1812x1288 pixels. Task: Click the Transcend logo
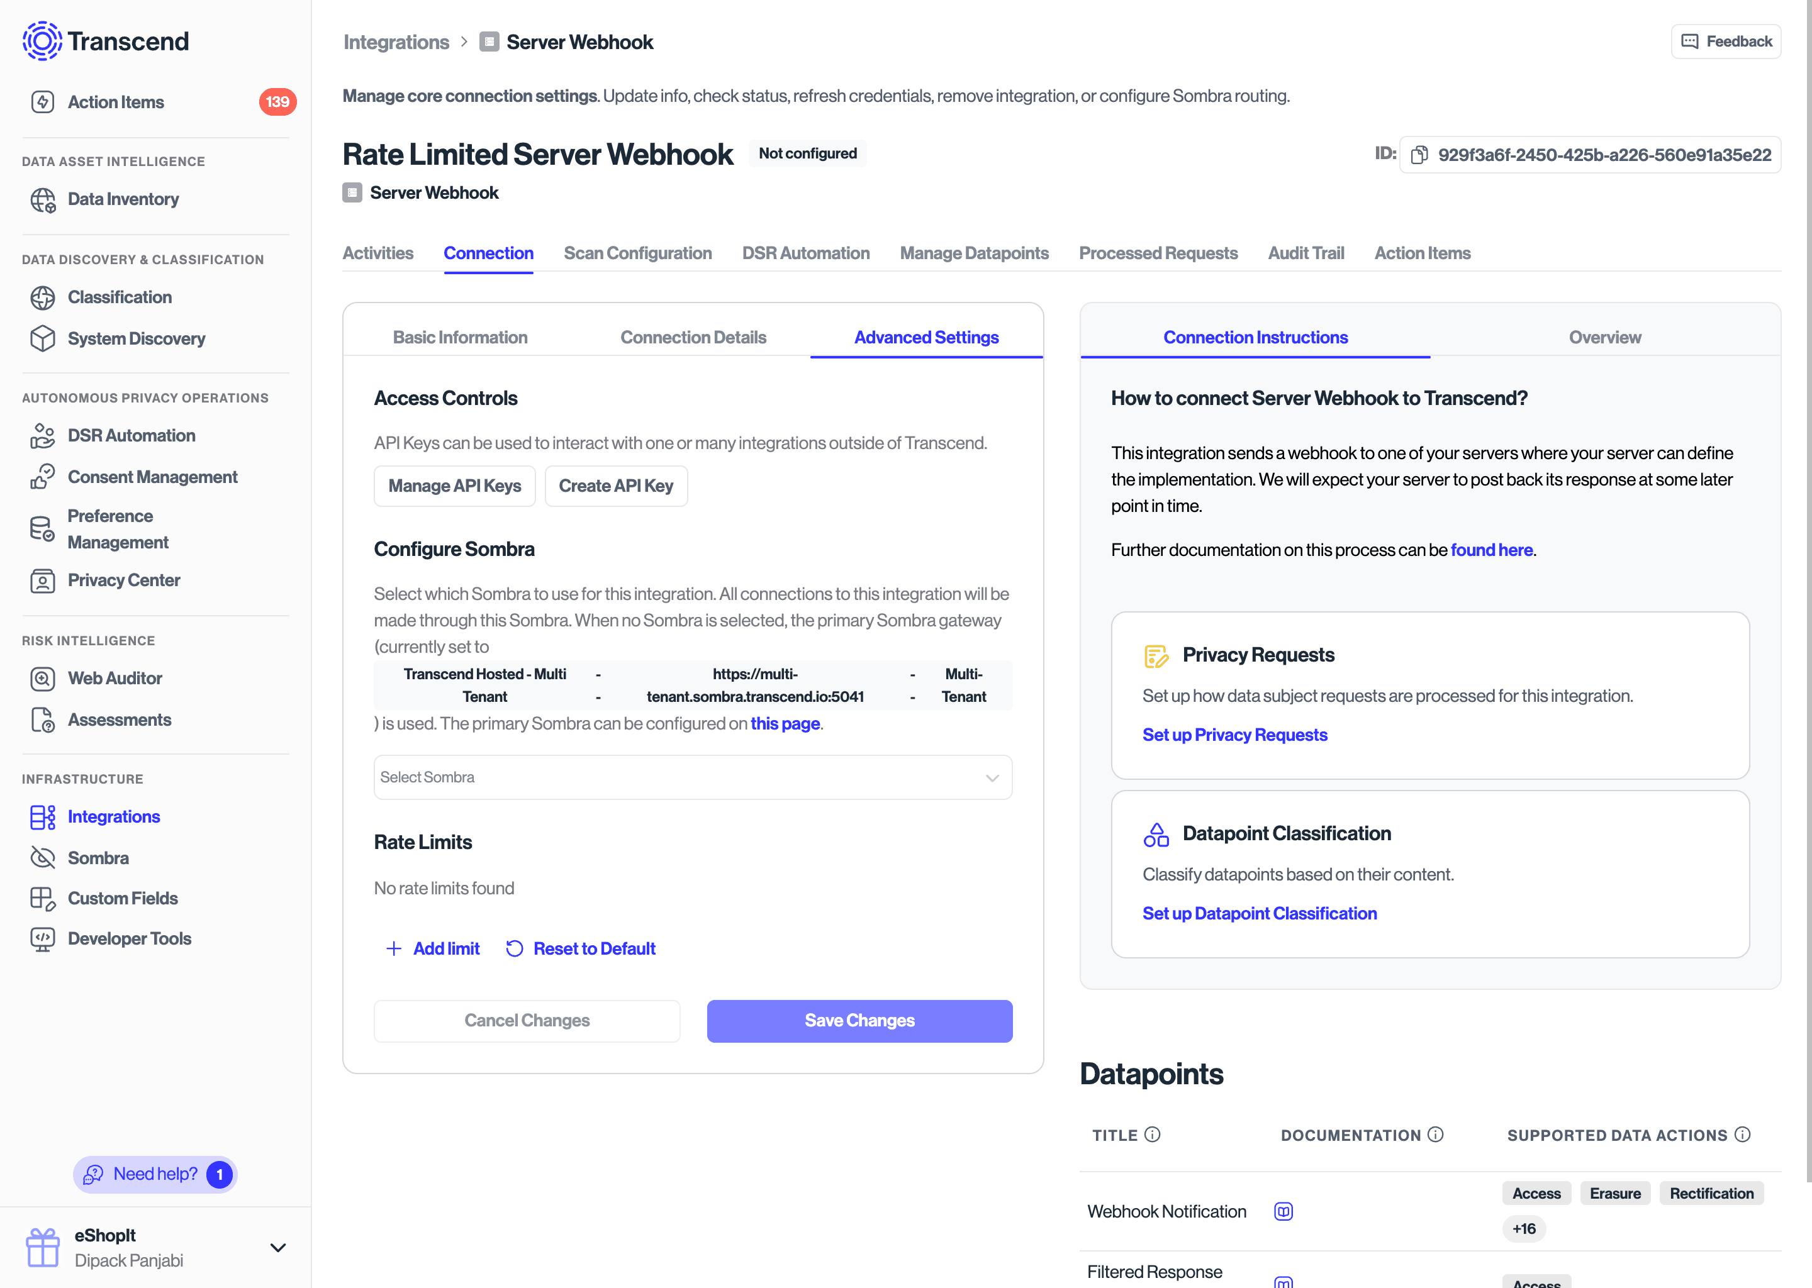(x=106, y=42)
